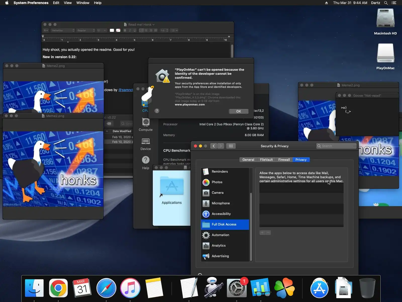This screenshot has width=402, height=302.
Task: Switch to the FileVault tab
Action: click(x=266, y=160)
